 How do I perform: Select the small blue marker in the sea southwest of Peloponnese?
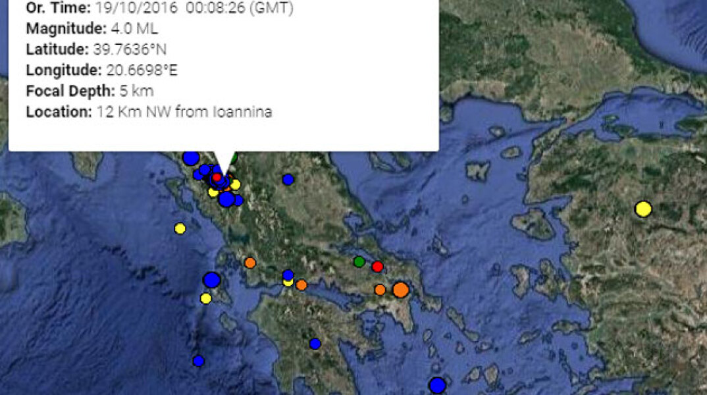pyautogui.click(x=199, y=361)
